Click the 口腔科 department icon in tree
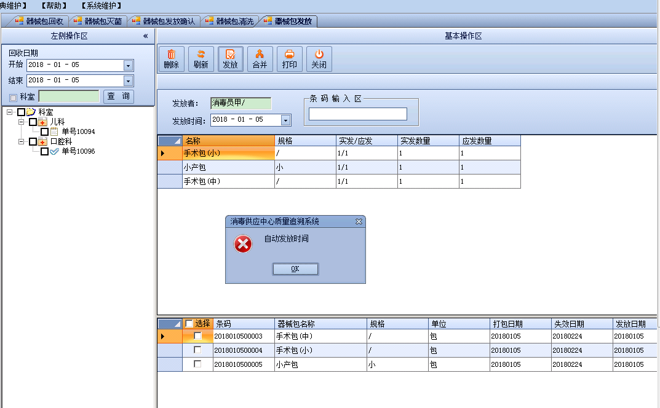This screenshot has height=408, width=660. click(42, 141)
